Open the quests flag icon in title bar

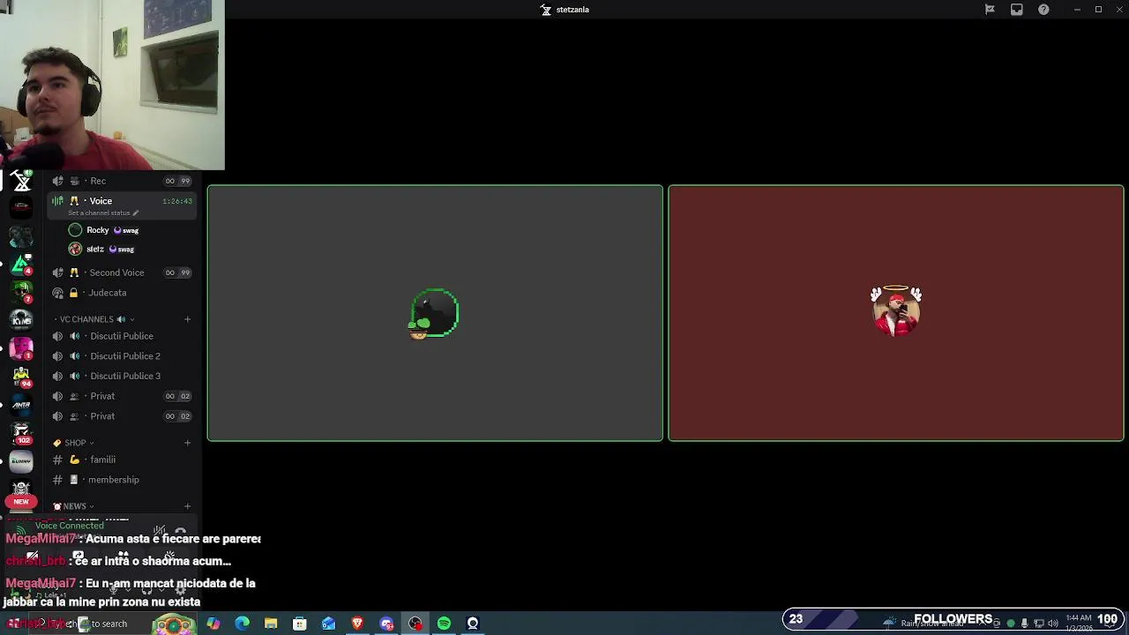[x=990, y=10]
